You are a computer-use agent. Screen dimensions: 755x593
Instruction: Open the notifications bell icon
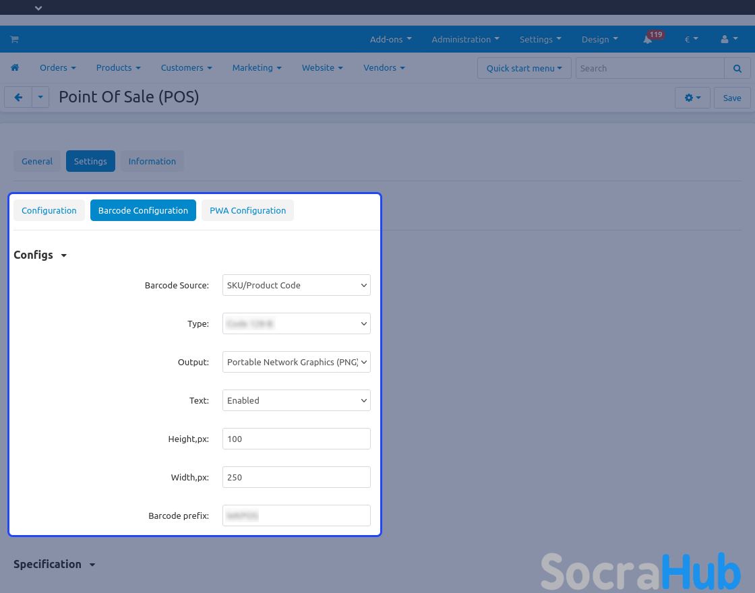click(647, 40)
